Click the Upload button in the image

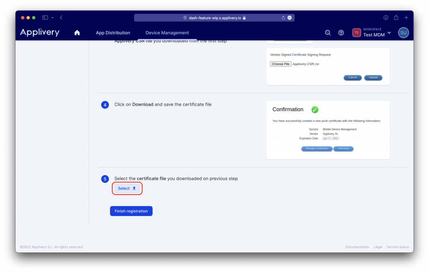[373, 78]
